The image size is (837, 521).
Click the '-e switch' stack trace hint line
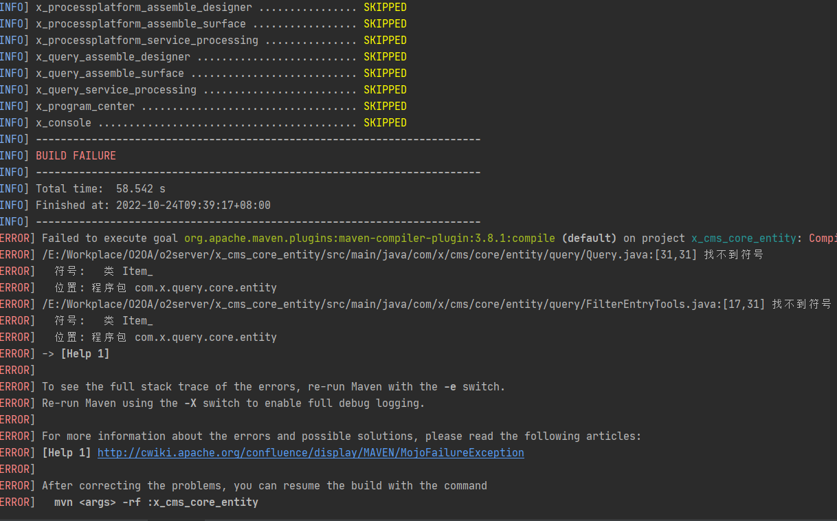(x=273, y=387)
